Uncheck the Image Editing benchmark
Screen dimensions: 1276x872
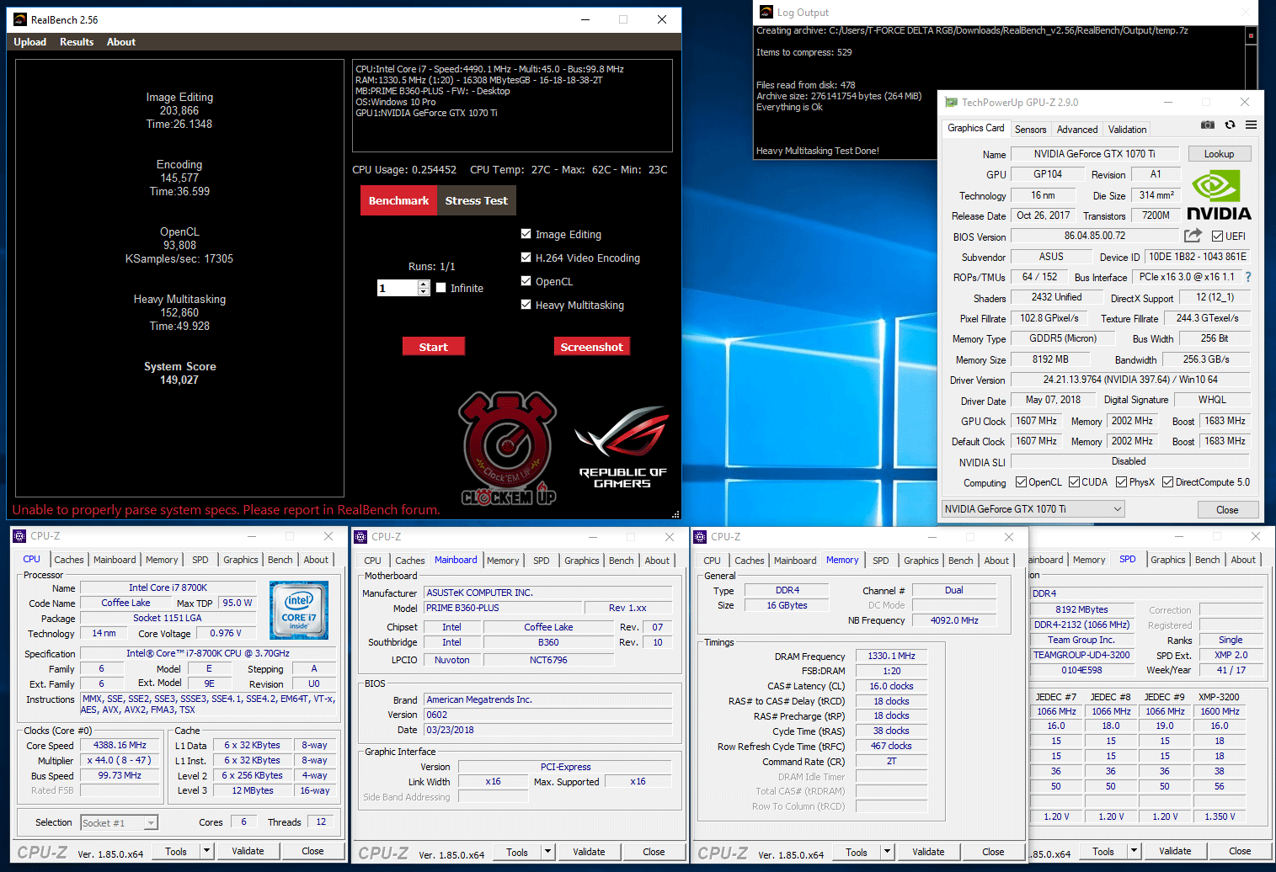click(x=526, y=234)
